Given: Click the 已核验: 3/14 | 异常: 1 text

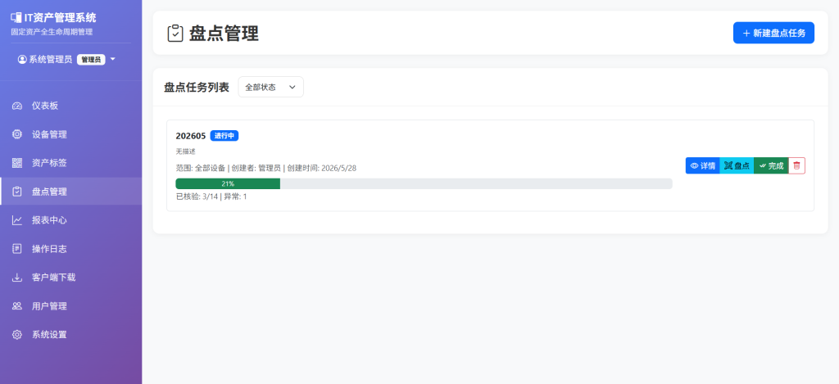Looking at the screenshot, I should (x=211, y=197).
